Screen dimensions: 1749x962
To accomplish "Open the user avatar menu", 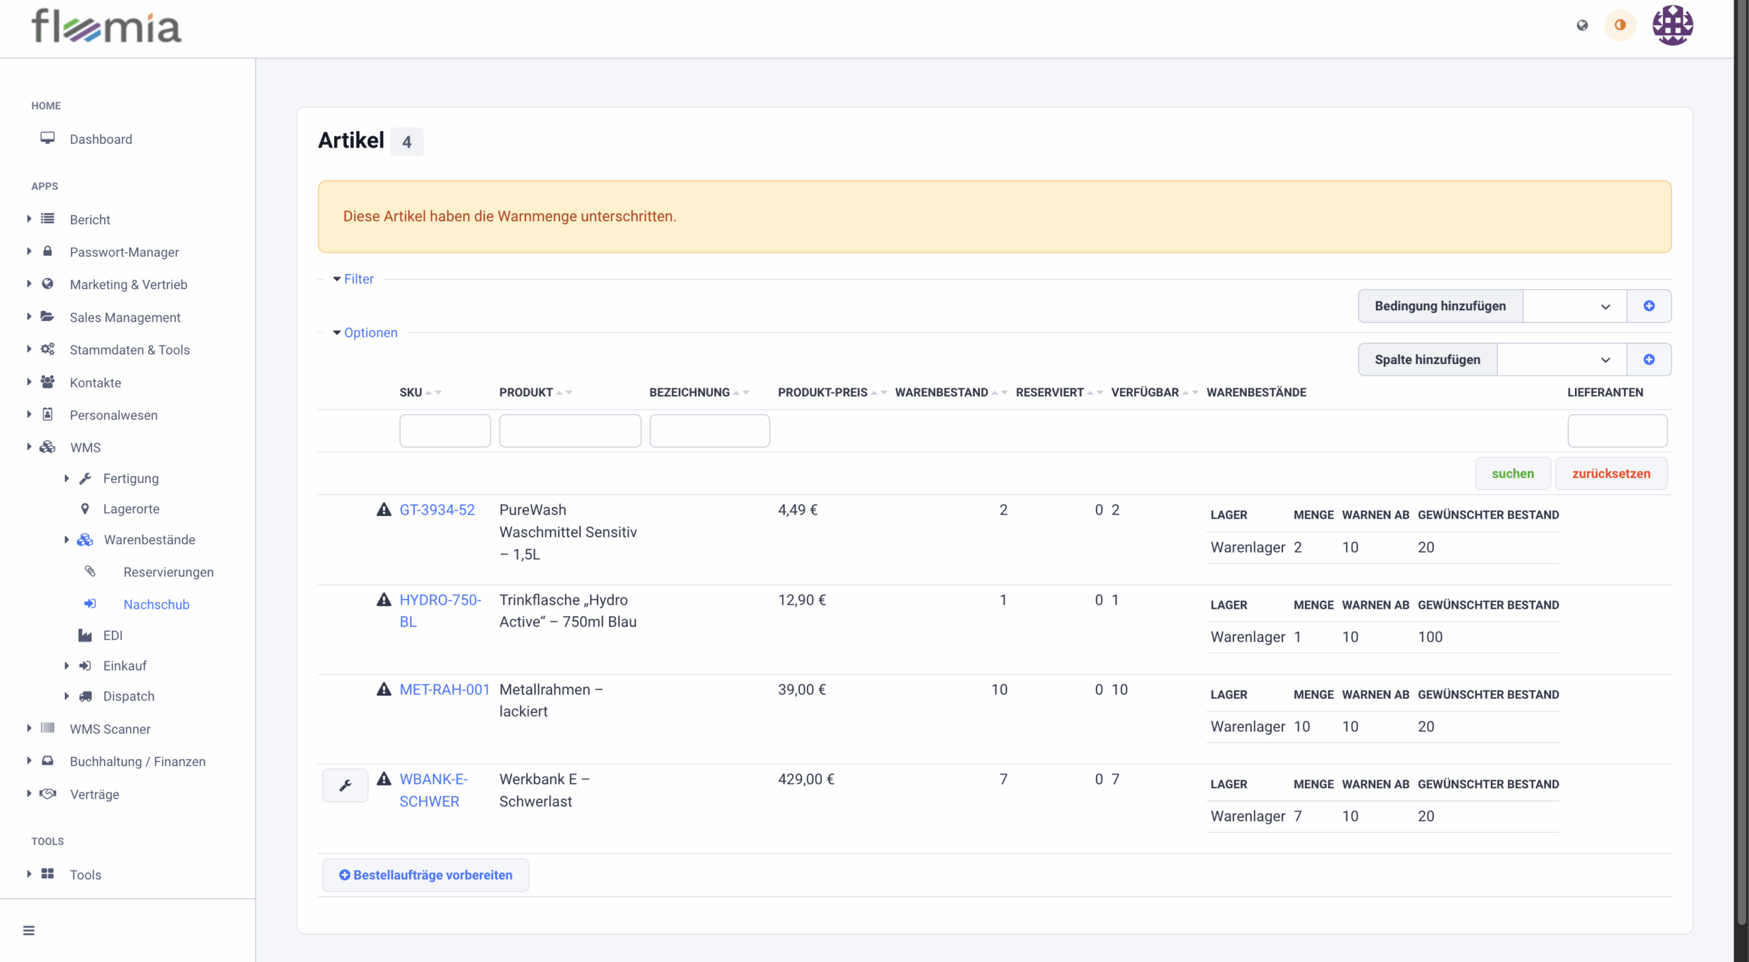I will pyautogui.click(x=1672, y=25).
